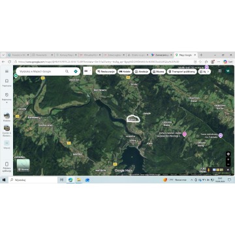Activate the Street View pegman
The image size is (235, 235).
pyautogui.click(x=208, y=170)
